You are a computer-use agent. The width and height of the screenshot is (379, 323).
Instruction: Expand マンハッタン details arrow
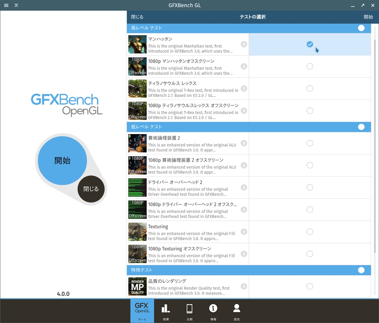point(244,44)
